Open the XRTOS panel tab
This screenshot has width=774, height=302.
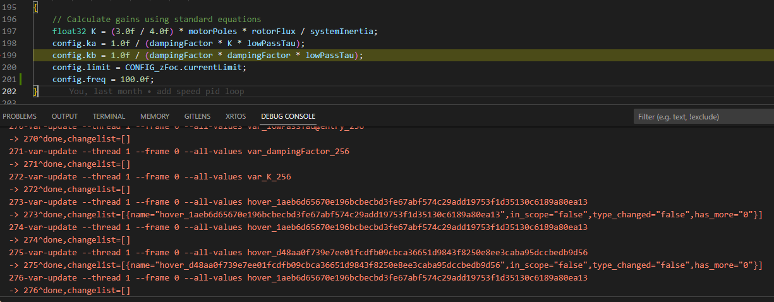(x=236, y=116)
